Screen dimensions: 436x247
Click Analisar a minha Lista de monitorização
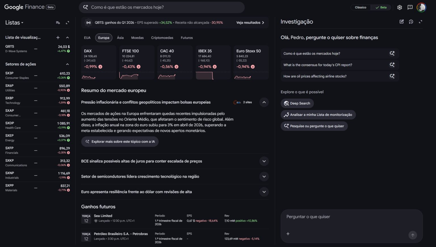click(x=318, y=115)
